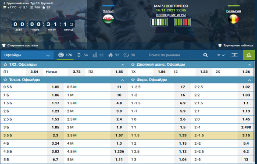Collapse the Двойной шанс. Офсайды section
Viewport: 257px width, 164px height.
click(x=250, y=65)
